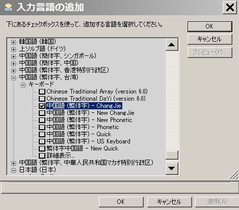This screenshot has height=210, width=239.
Task: Click the down arrow of the list scrollbar
Action: click(172, 168)
